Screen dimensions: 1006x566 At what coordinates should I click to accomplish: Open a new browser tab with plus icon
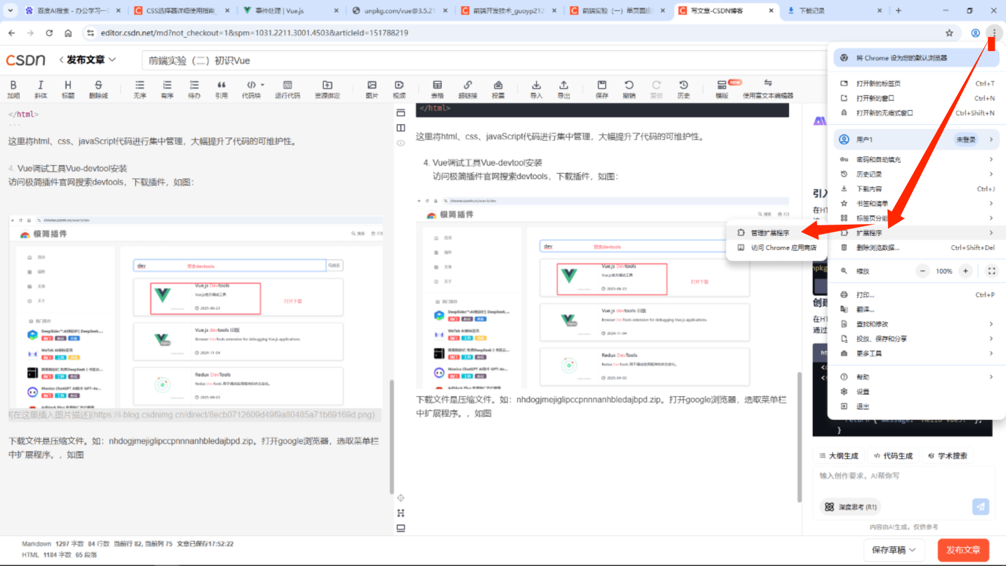898,10
